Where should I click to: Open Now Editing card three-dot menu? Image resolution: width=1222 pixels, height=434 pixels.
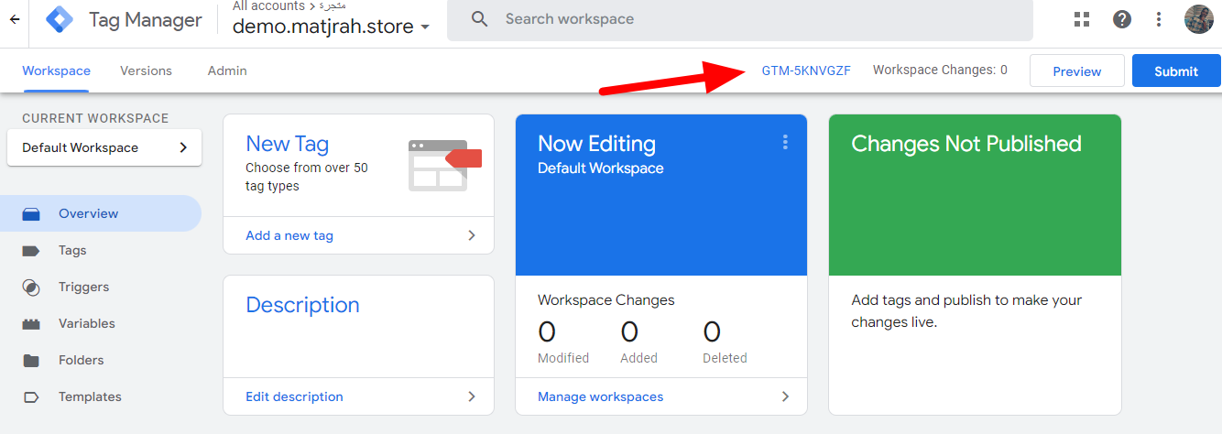click(785, 142)
